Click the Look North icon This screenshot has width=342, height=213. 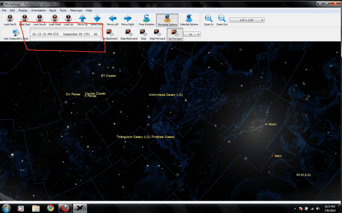click(10, 18)
